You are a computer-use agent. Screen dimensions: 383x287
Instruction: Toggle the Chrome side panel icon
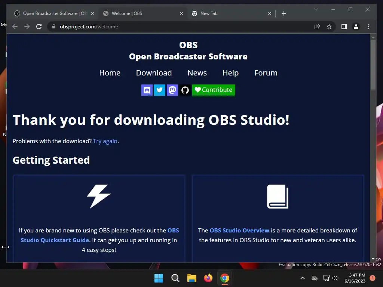344,27
